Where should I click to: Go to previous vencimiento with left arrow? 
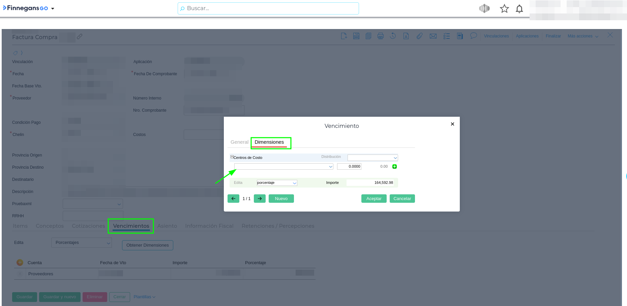pos(233,199)
